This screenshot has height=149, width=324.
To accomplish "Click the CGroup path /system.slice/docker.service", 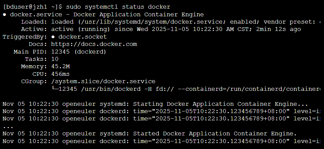I will tap(103, 81).
